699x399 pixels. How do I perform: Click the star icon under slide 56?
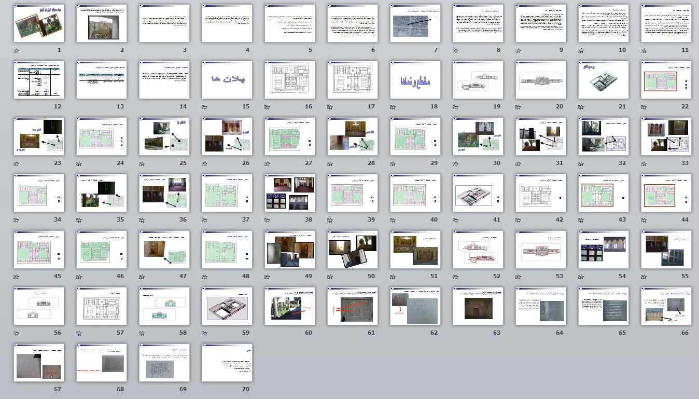[x=17, y=334]
